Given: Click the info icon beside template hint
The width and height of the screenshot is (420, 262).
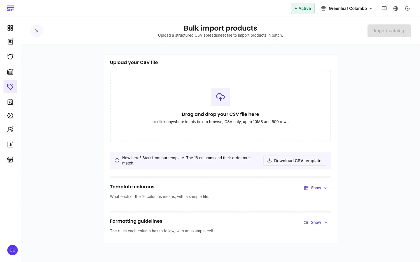Looking at the screenshot, I should pyautogui.click(x=117, y=160).
